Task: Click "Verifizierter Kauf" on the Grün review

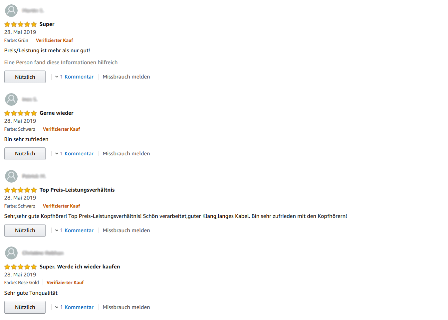Action: coord(54,40)
